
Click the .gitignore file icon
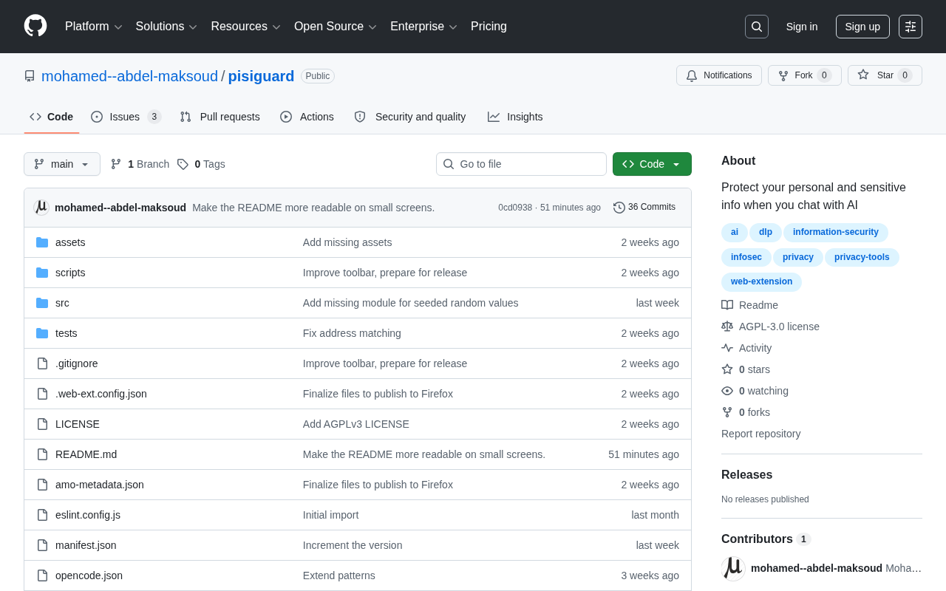click(x=42, y=363)
